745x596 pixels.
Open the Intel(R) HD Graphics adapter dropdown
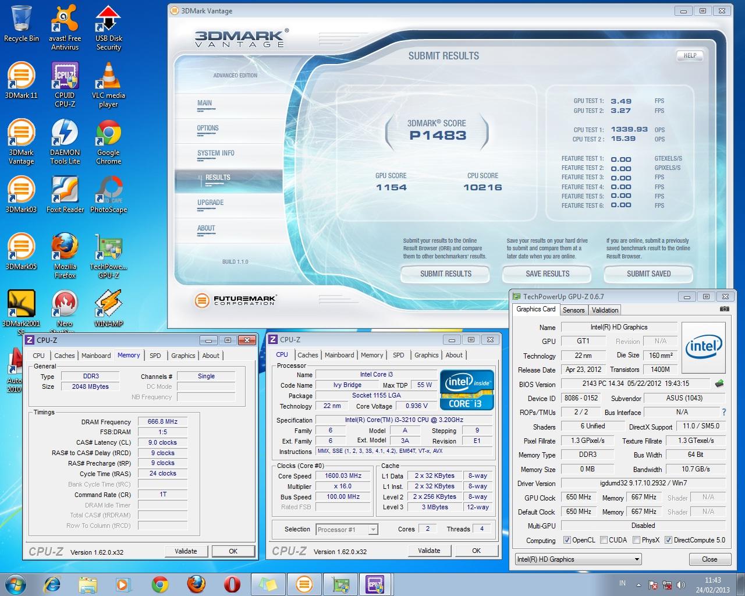(x=579, y=559)
